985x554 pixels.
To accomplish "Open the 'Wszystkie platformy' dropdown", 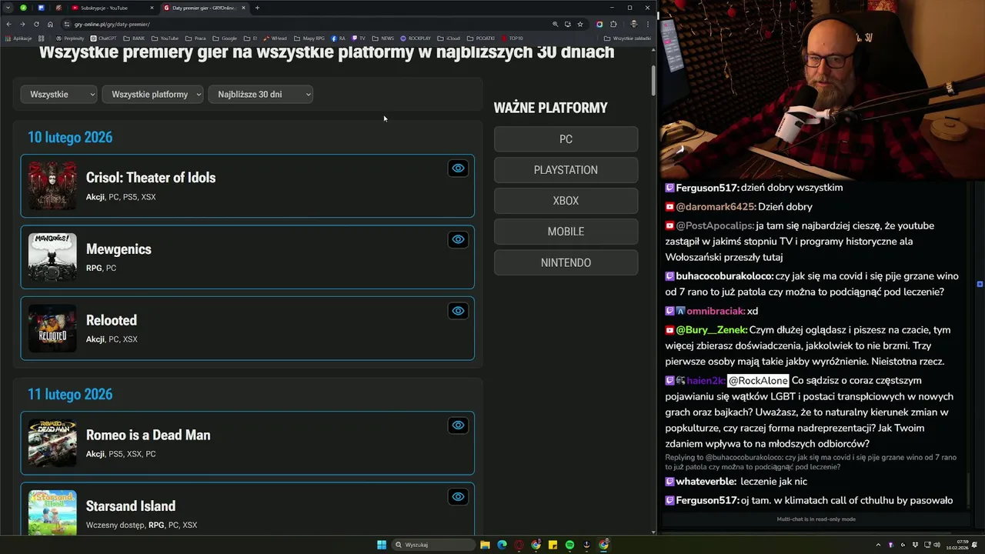I will (x=152, y=94).
